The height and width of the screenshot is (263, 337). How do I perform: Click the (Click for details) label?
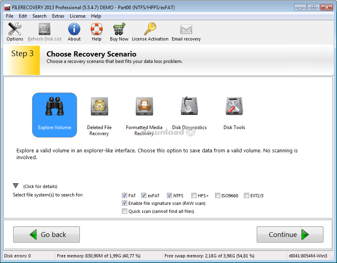click(x=41, y=186)
